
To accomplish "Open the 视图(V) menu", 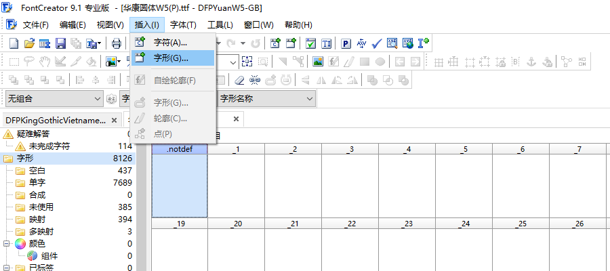I will [110, 25].
